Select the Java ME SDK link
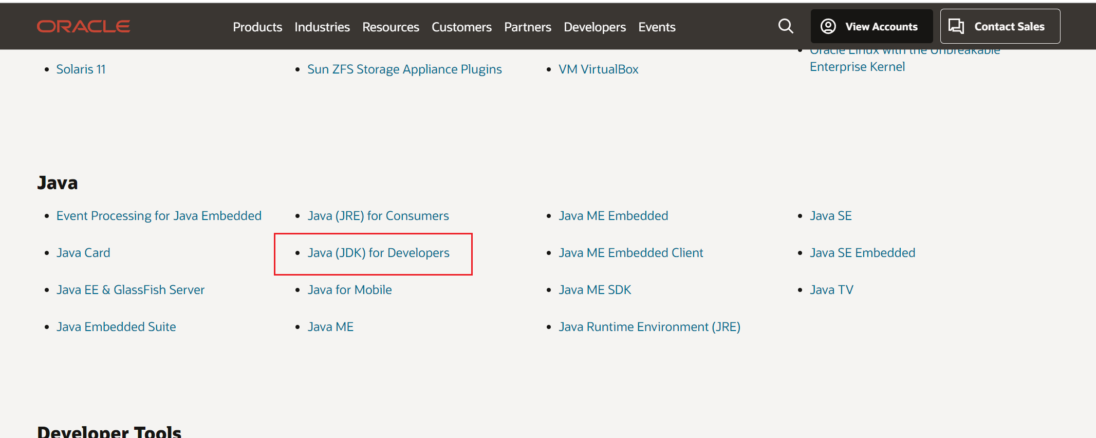The height and width of the screenshot is (438, 1096). [x=595, y=290]
